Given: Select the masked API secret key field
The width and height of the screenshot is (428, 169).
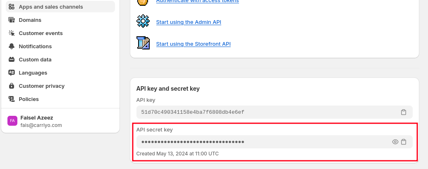Looking at the screenshot, I should [274, 142].
